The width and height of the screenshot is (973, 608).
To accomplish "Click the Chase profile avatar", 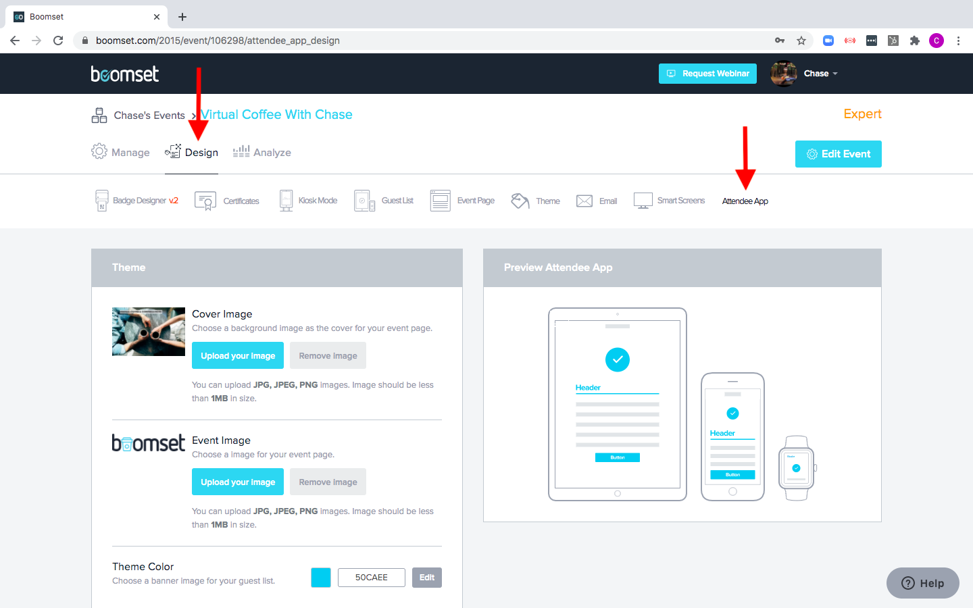I will pyautogui.click(x=784, y=74).
